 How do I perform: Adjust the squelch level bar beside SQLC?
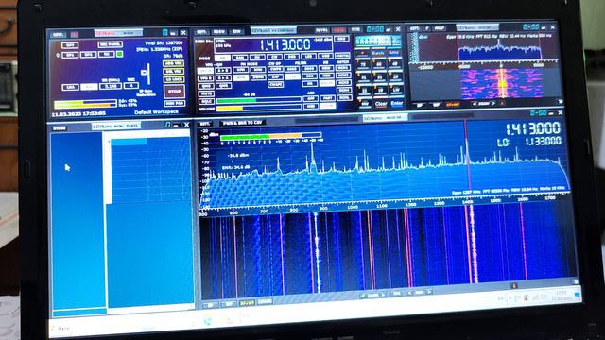click(259, 101)
